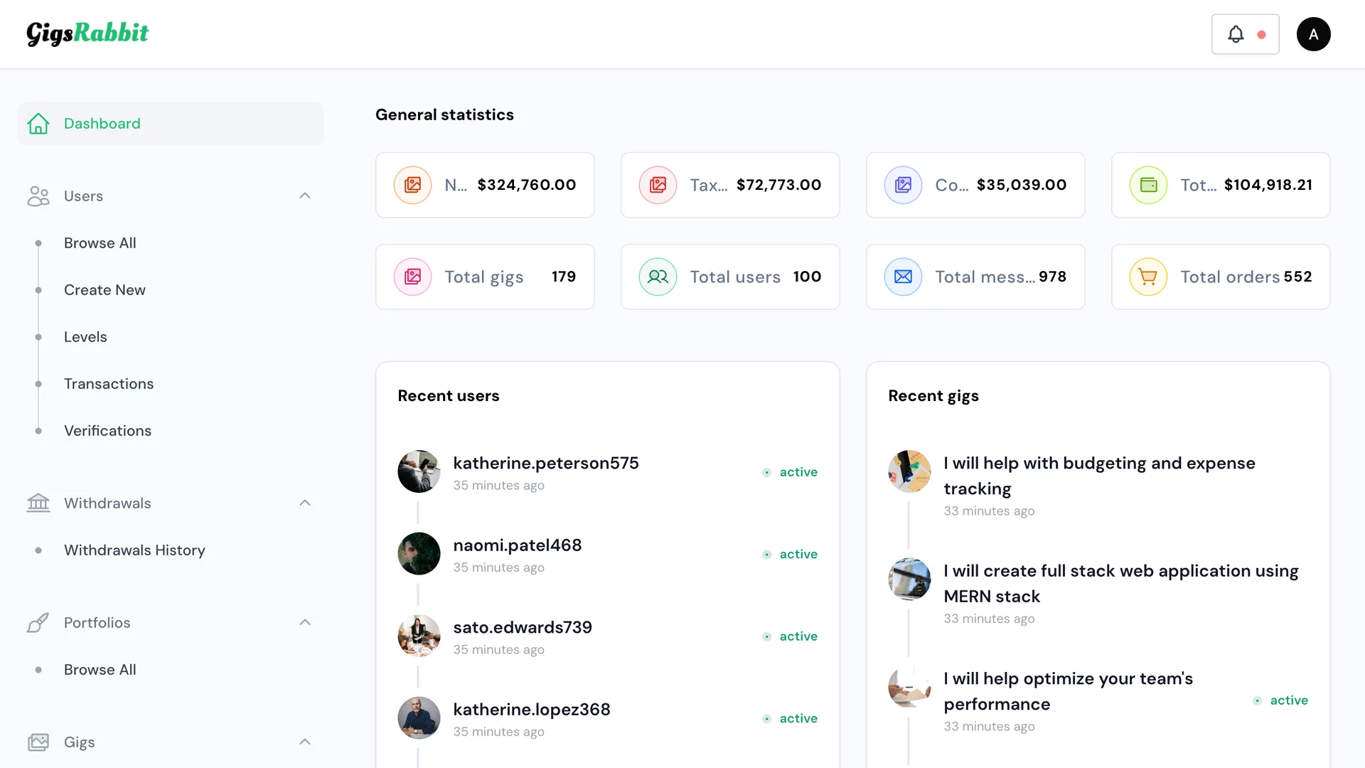
Task: Collapse the Portfolios sidebar section
Action: [305, 622]
